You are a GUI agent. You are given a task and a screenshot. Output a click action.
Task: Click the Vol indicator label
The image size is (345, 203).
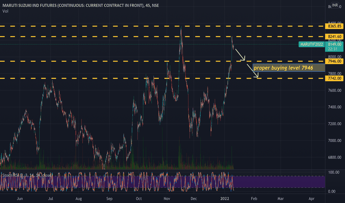6,11
